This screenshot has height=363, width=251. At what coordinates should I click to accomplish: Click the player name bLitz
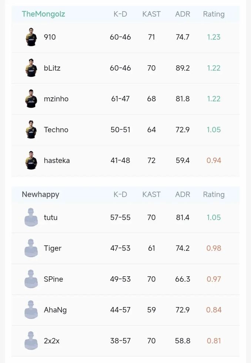pyautogui.click(x=52, y=68)
